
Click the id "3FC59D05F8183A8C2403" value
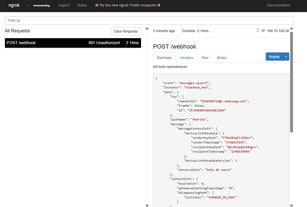pos(207,111)
